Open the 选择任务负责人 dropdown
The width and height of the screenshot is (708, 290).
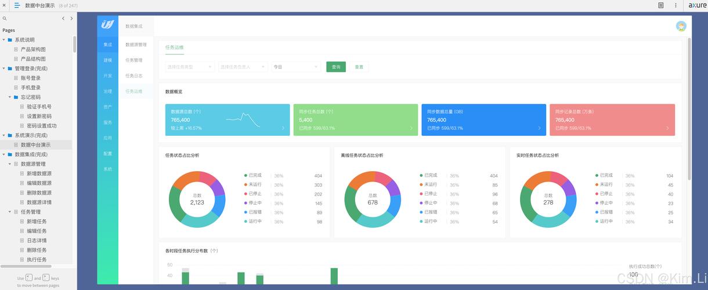click(x=243, y=67)
